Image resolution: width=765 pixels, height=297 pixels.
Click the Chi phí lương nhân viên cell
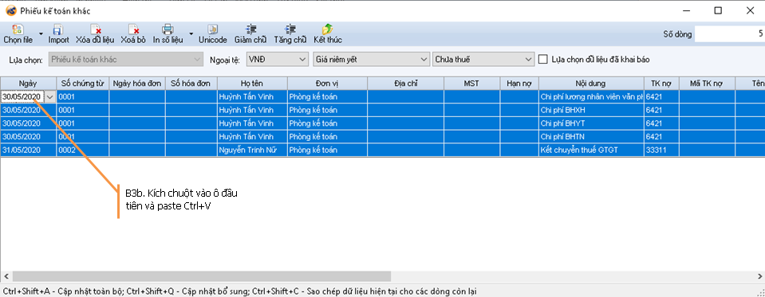pos(591,97)
